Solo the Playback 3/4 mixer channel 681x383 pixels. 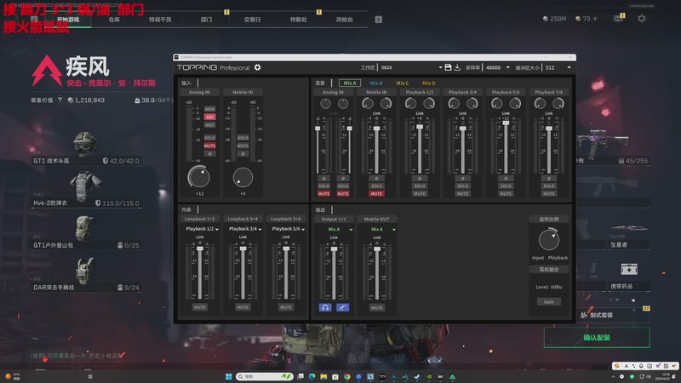462,186
